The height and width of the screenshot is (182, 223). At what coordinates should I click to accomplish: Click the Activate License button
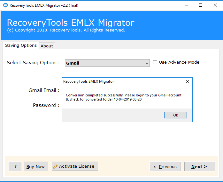(x=75, y=166)
